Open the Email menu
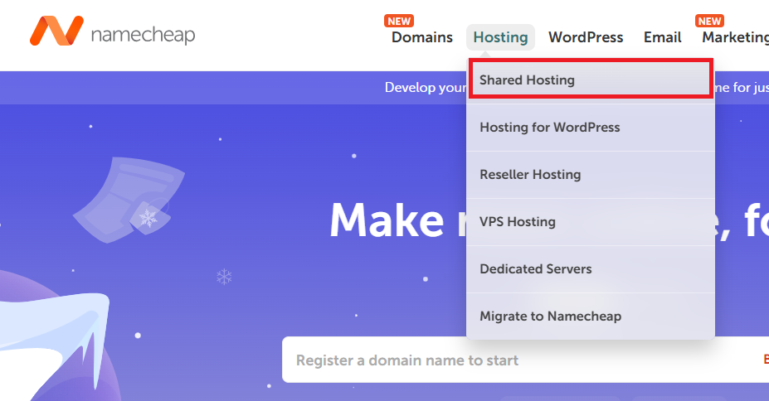 (x=663, y=37)
